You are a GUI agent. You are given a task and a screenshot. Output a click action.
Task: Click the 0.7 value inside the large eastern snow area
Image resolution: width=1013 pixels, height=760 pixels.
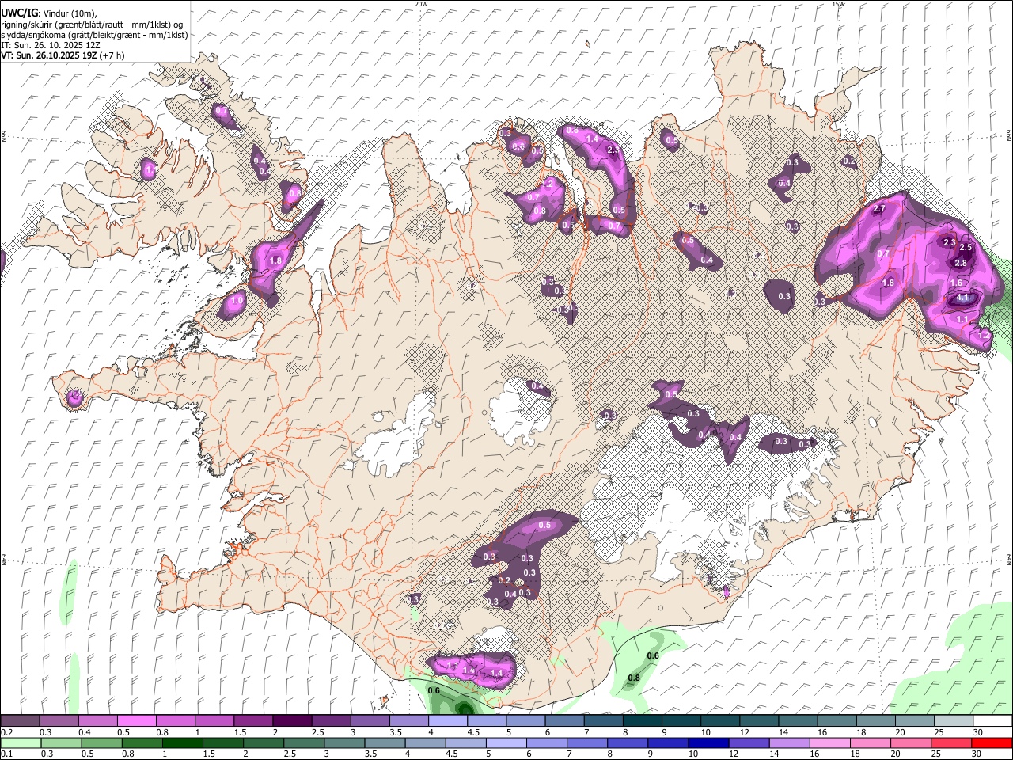point(883,253)
